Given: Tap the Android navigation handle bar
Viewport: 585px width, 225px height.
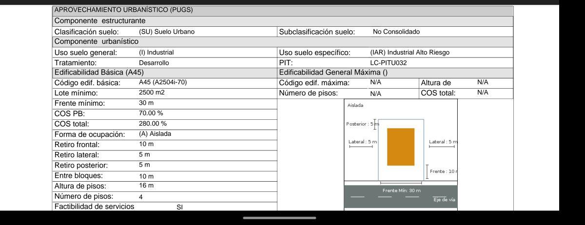Looking at the screenshot, I should tap(278, 218).
